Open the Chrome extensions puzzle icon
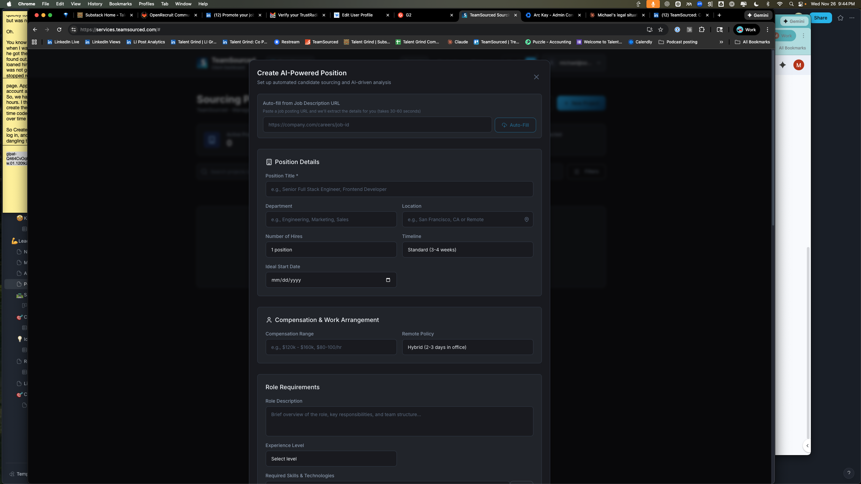The height and width of the screenshot is (484, 861). coord(702,30)
